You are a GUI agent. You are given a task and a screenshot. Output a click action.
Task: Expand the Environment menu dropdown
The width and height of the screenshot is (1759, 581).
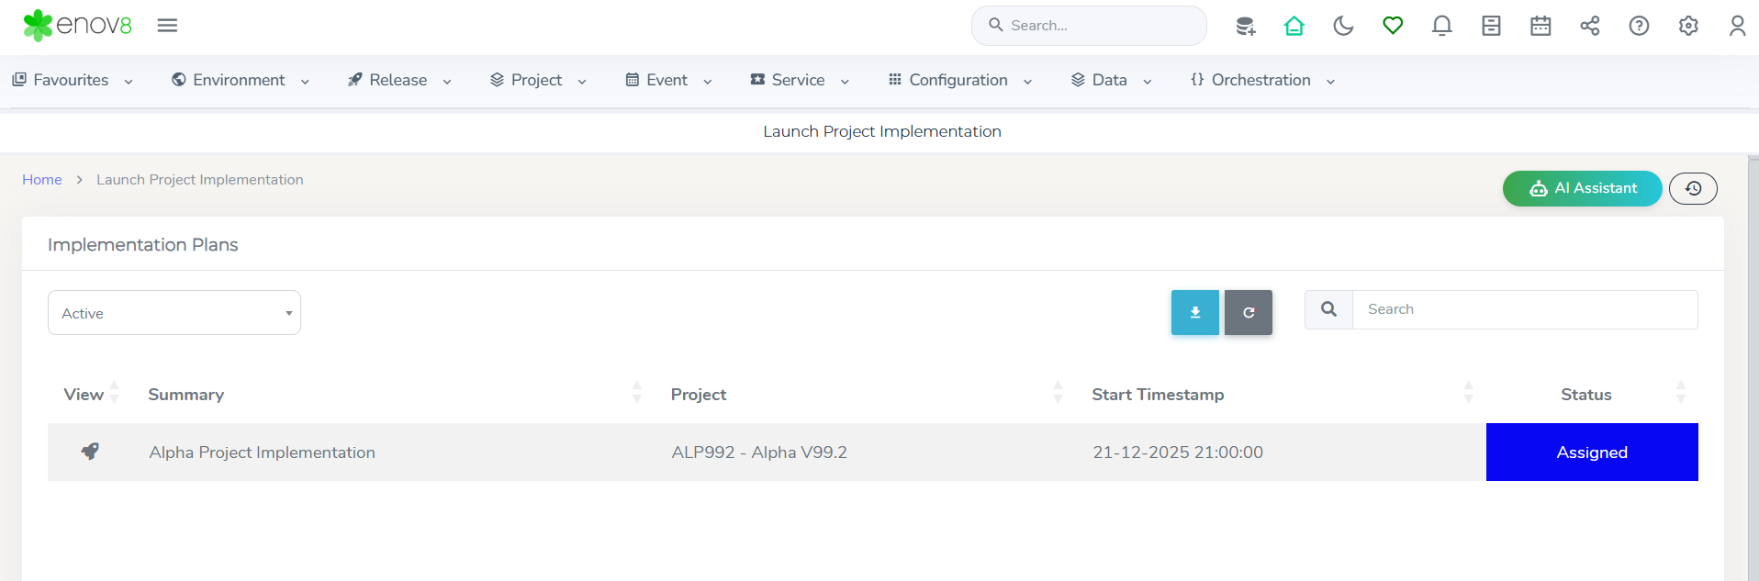pyautogui.click(x=240, y=81)
